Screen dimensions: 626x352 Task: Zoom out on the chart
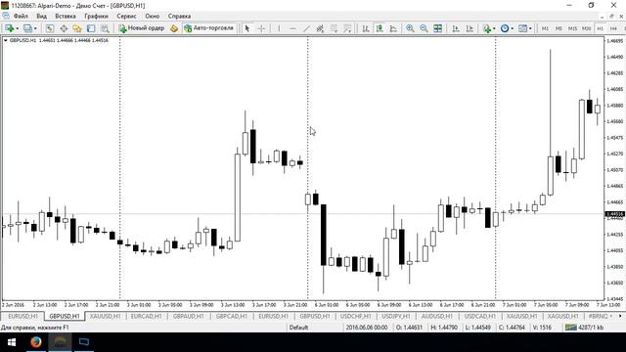pyautogui.click(x=424, y=28)
